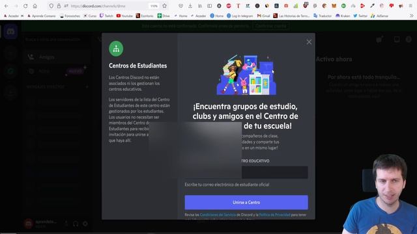Deafen with the headphones icon
This screenshot has width=417, height=234.
pos(76,224)
